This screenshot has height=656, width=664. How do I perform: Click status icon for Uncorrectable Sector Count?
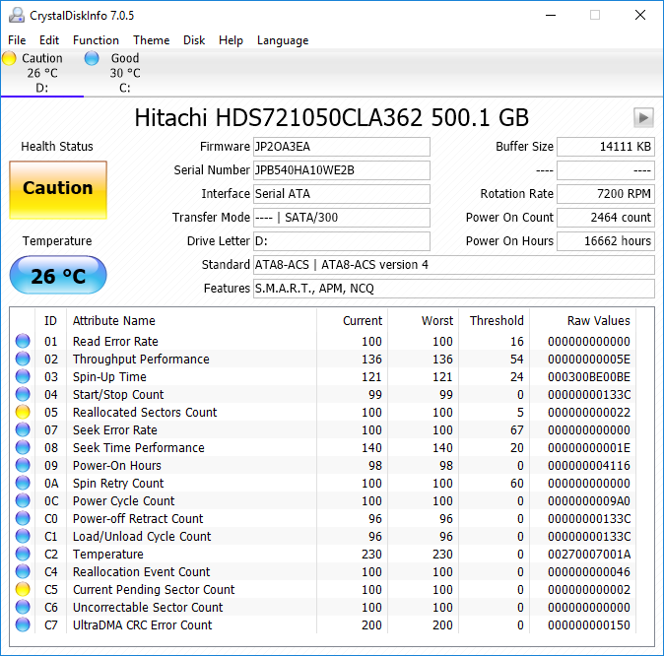coord(23,608)
